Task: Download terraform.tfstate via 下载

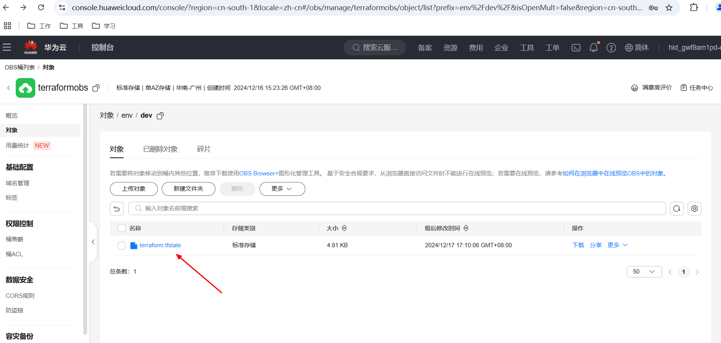Action: [x=578, y=245]
